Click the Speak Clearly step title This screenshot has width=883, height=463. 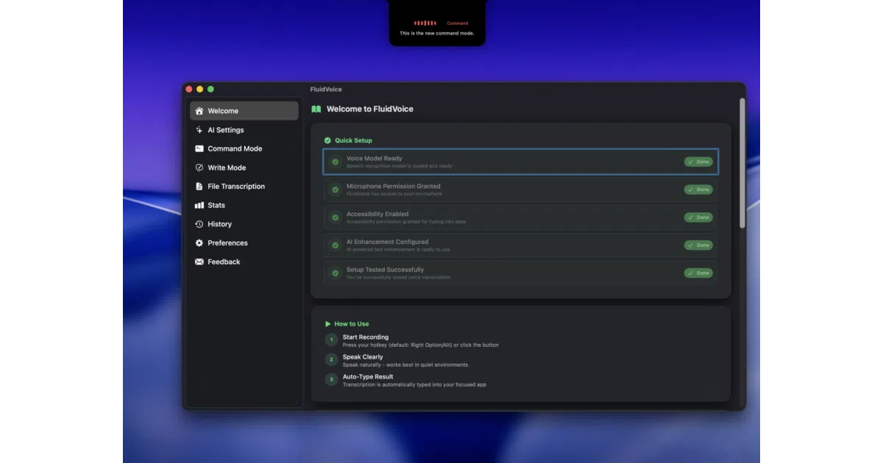pyautogui.click(x=363, y=357)
